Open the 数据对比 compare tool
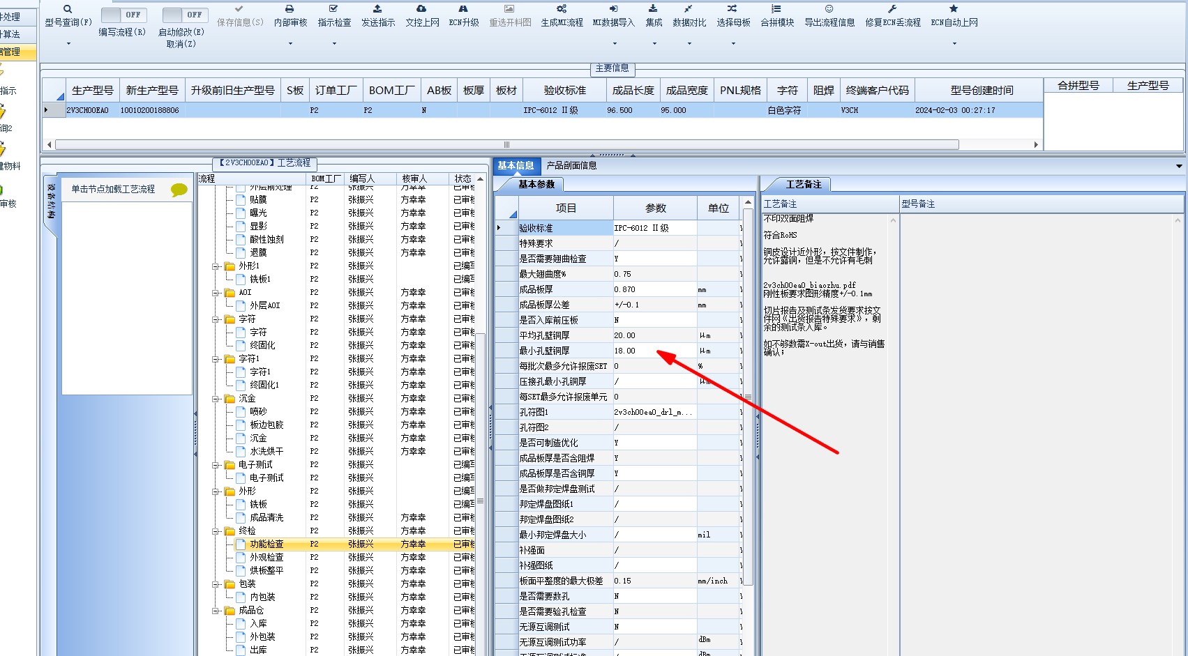The image size is (1188, 656). pyautogui.click(x=689, y=16)
